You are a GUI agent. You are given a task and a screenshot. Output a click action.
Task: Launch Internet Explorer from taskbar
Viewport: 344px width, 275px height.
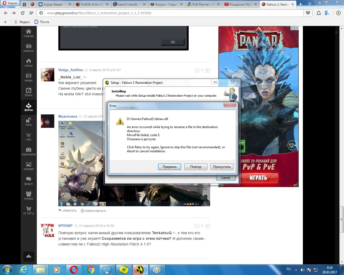point(24,270)
